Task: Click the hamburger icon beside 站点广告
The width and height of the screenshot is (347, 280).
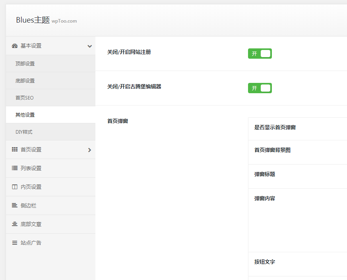Action: 15,243
